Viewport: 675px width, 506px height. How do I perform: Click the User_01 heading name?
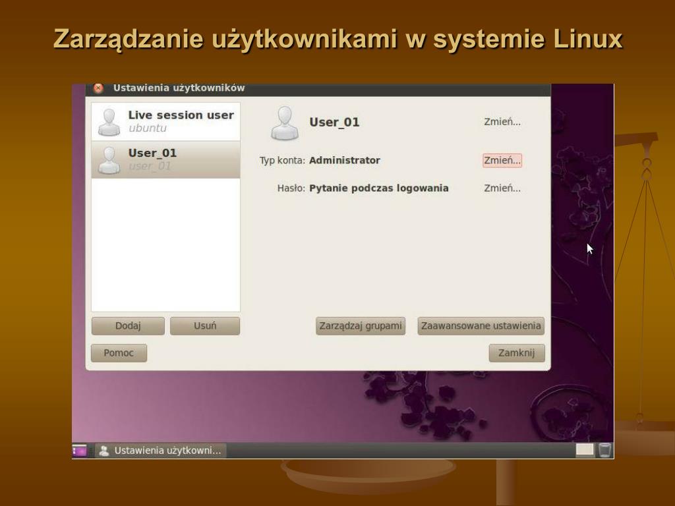click(334, 122)
